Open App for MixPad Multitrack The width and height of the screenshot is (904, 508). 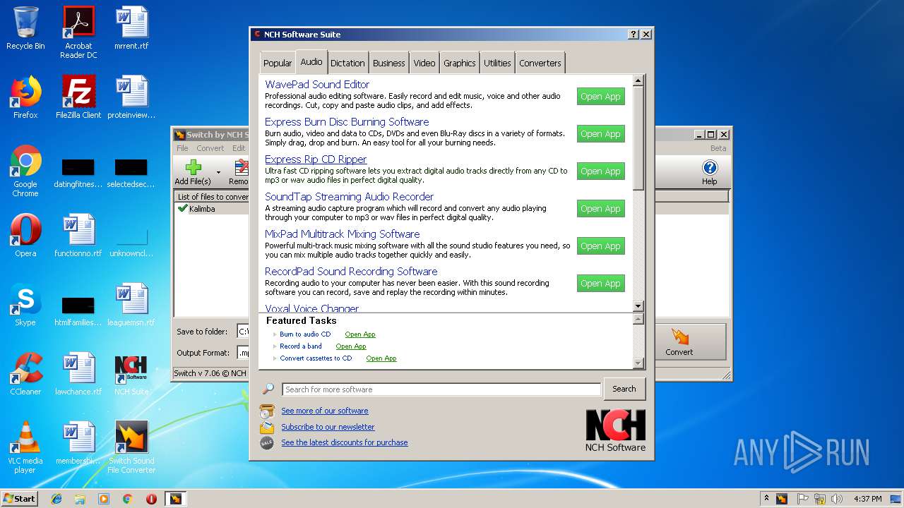[601, 246]
